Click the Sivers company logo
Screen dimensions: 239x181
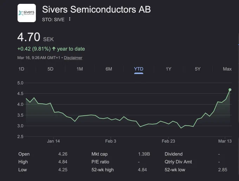27,13
